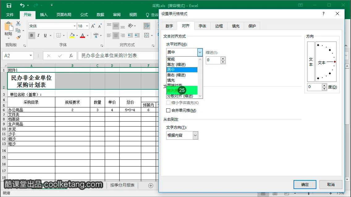Increase indent with spinner up arrow
Screen dimensions: 351x197
[223, 58]
